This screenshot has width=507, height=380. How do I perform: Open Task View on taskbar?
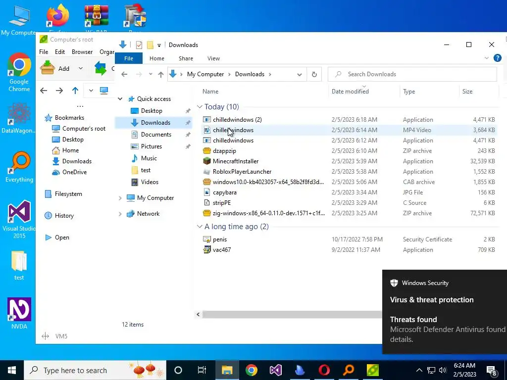[202, 370]
